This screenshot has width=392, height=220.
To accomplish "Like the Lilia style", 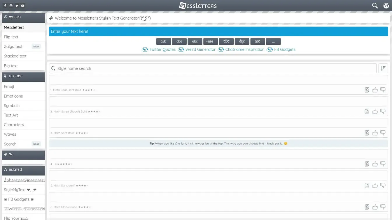I will coord(375,164).
